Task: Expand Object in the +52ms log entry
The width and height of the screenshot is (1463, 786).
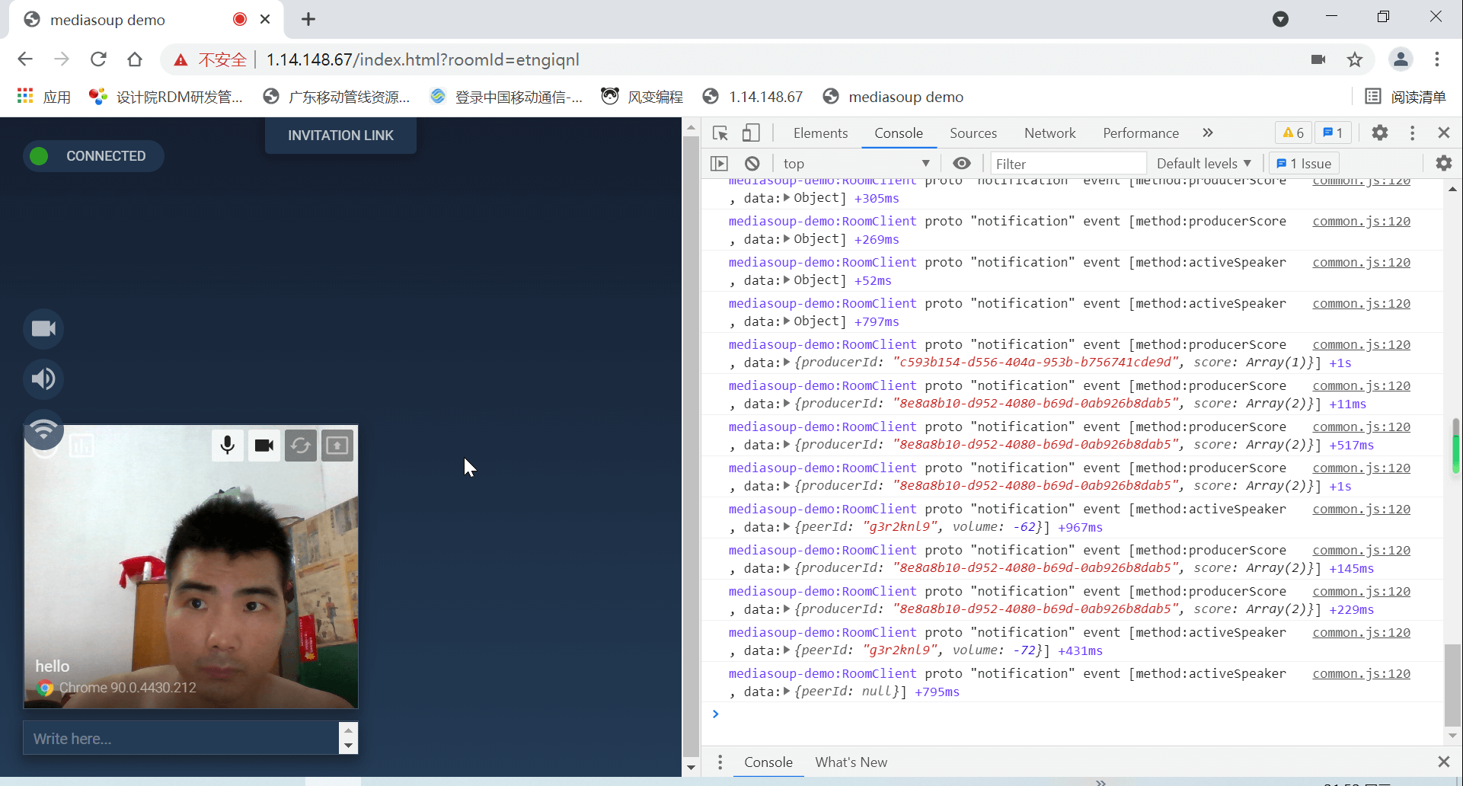Action: tap(787, 280)
